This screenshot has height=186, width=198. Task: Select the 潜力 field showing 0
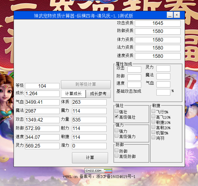coord(89,146)
